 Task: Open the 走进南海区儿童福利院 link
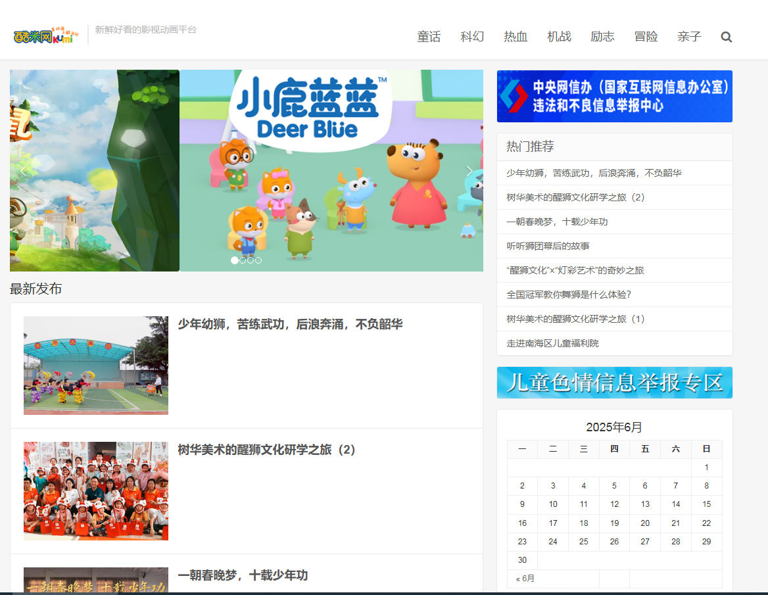point(555,343)
